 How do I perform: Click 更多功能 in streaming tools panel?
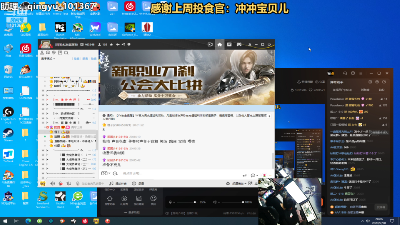pos(131,212)
